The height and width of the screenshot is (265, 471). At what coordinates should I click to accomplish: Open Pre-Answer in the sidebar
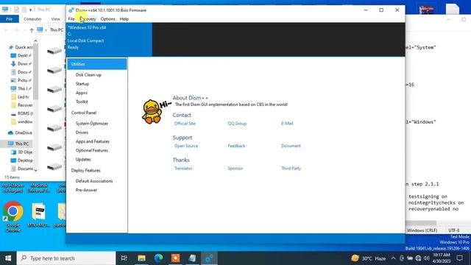click(86, 190)
